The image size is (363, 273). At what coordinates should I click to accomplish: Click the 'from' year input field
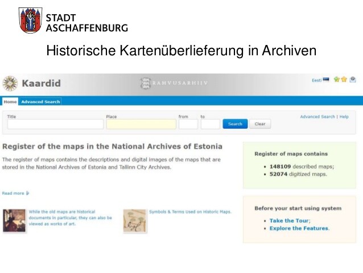pos(188,124)
